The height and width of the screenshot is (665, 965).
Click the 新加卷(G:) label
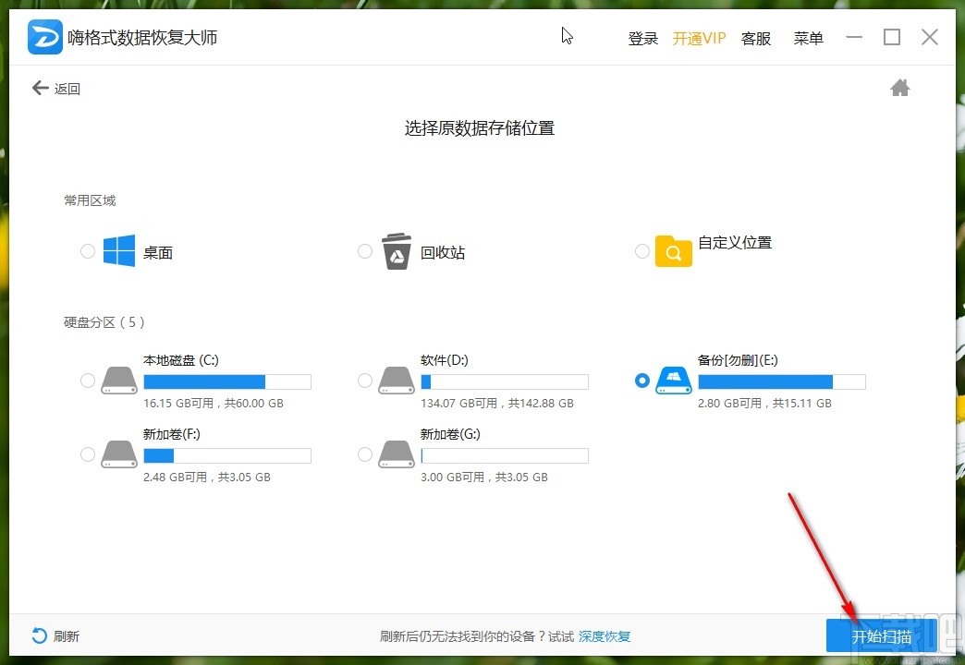coord(450,434)
